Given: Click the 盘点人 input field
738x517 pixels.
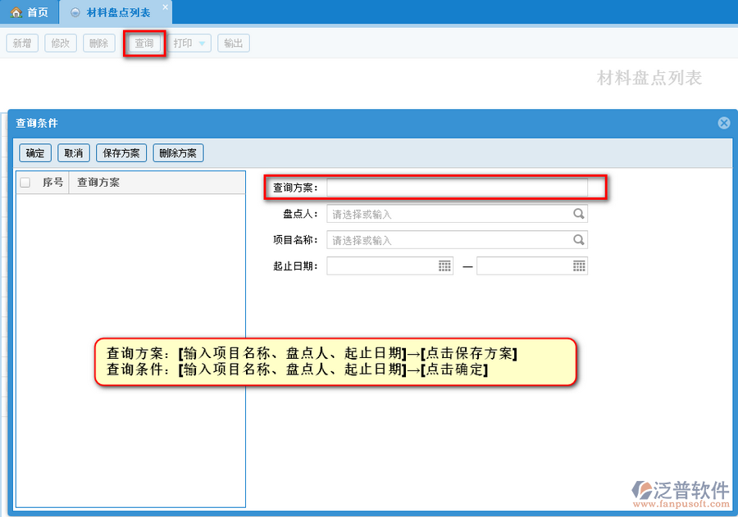Looking at the screenshot, I should 449,214.
